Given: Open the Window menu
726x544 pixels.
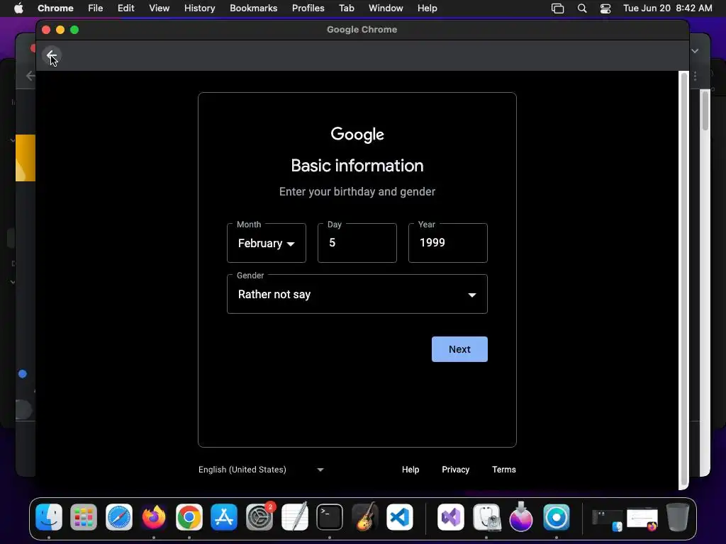Looking at the screenshot, I should point(386,8).
